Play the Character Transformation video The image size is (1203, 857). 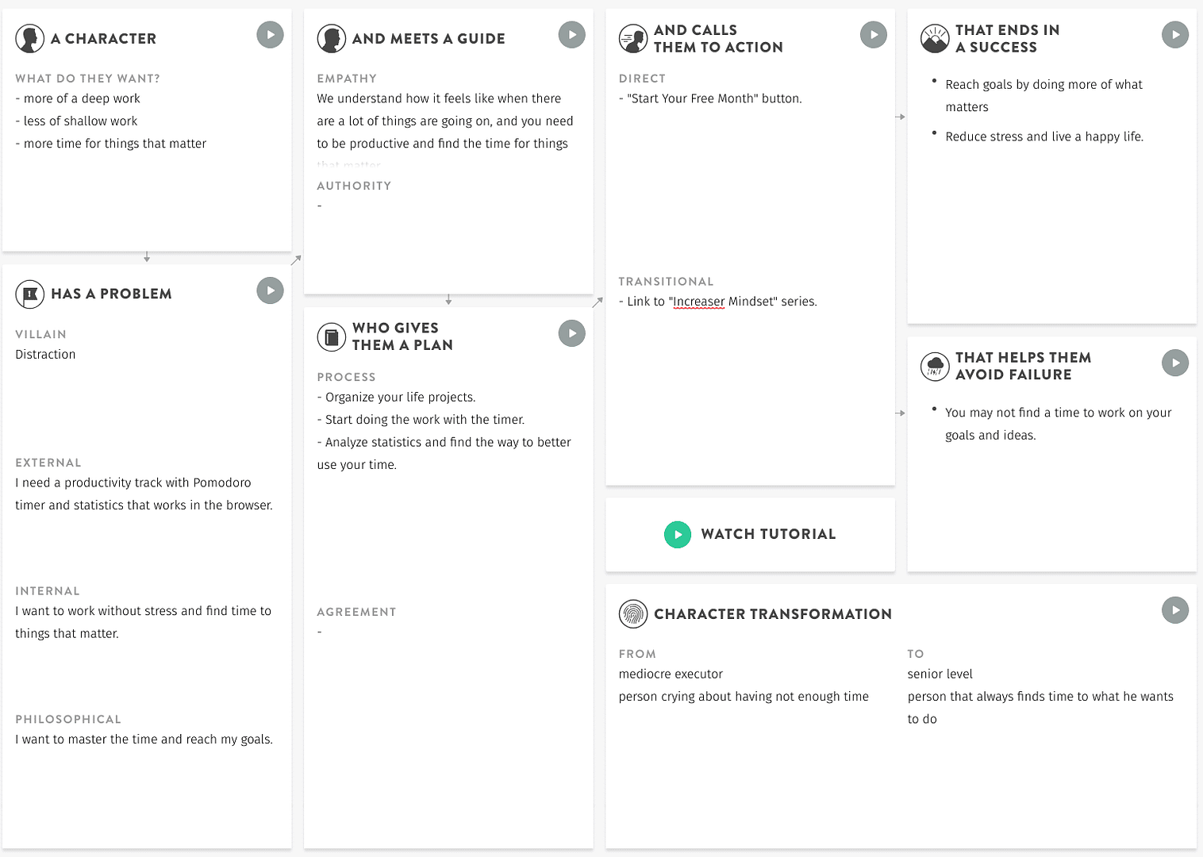tap(1175, 610)
